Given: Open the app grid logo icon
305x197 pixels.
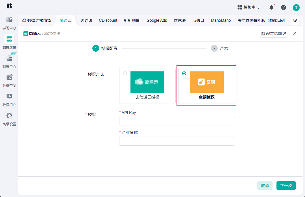Looking at the screenshot, I should pyautogui.click(x=9, y=6).
